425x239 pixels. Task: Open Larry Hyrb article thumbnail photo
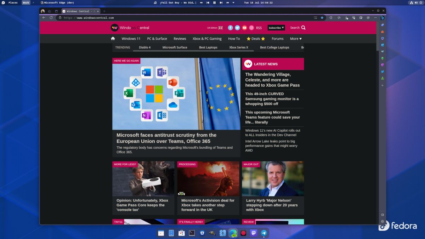point(273,179)
